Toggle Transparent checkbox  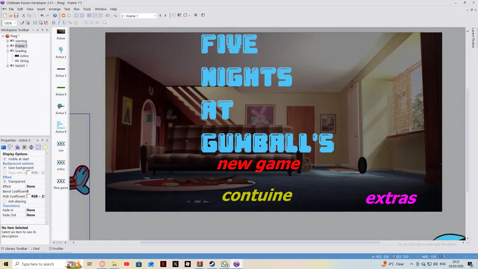pyautogui.click(x=5, y=181)
